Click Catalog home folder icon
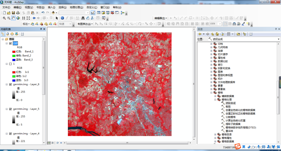Image resolution: width=281 pixels, height=151 pixels. [x=217, y=34]
